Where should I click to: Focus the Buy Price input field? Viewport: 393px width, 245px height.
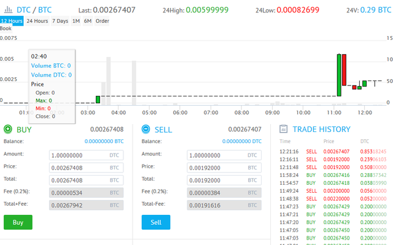coord(86,168)
